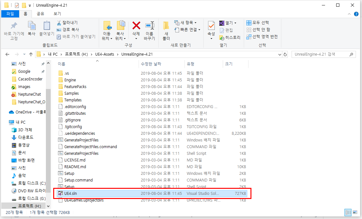Image resolution: width=362 pixels, height=219 pixels.
Task: Click the search magnifier icon
Action: 351,55
